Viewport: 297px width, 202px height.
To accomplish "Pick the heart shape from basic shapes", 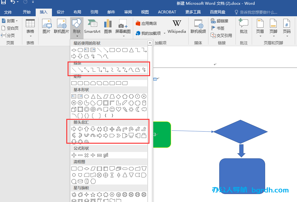I will 119,109.
